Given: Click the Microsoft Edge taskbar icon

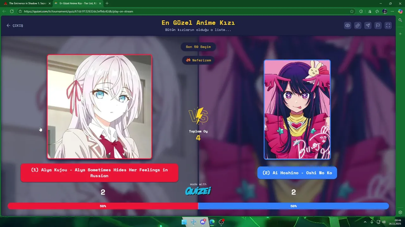Looking at the screenshot, I should coord(212,222).
